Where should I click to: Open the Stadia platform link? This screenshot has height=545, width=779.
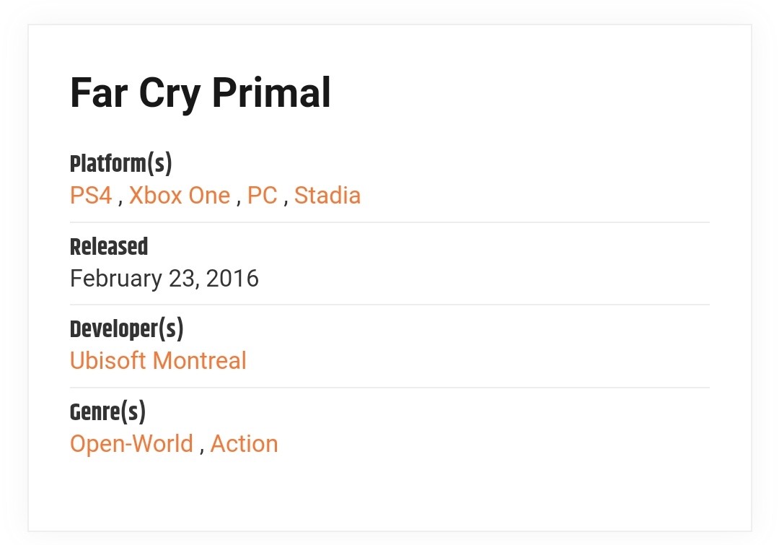(x=327, y=196)
